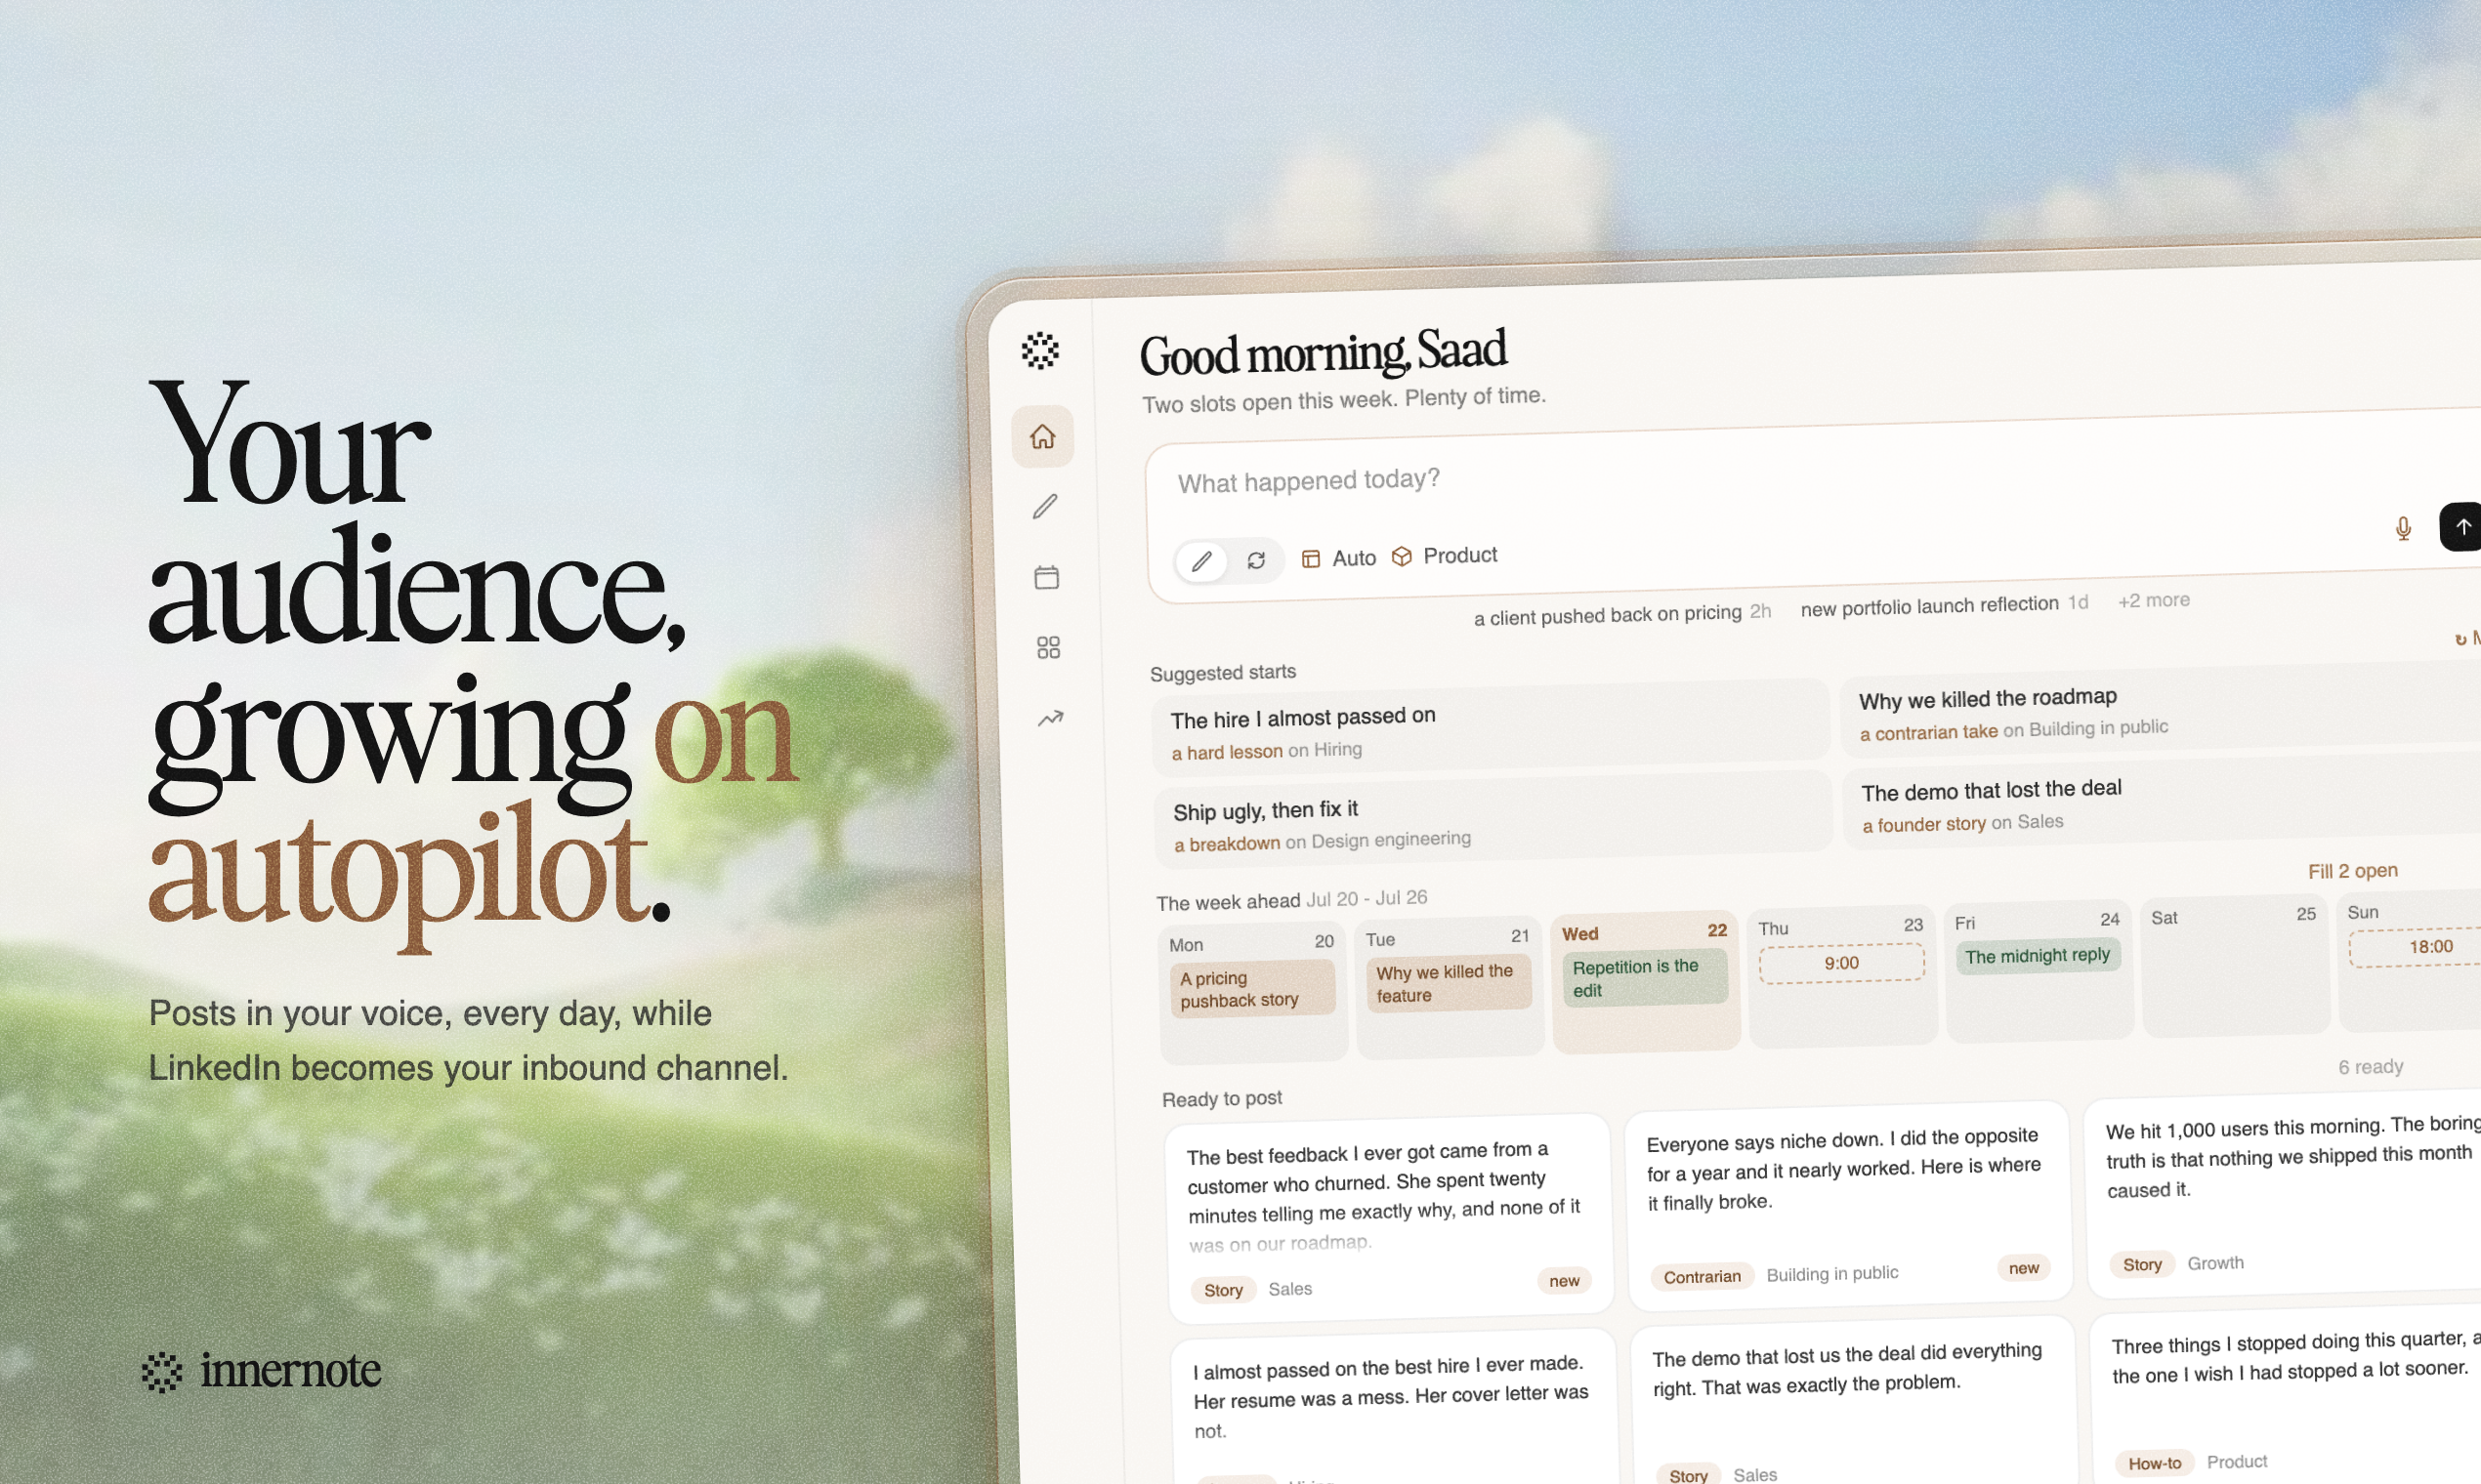Click the How-to tag on the bottom card
This screenshot has width=2481, height=1484.
tap(2154, 1463)
